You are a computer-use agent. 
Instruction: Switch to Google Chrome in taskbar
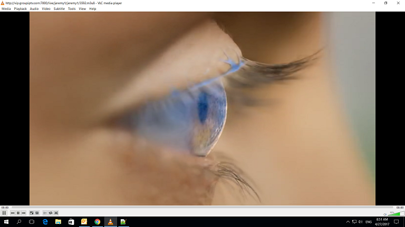click(98, 222)
